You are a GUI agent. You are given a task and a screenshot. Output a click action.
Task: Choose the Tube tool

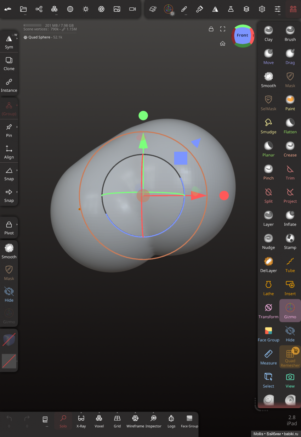290,265
